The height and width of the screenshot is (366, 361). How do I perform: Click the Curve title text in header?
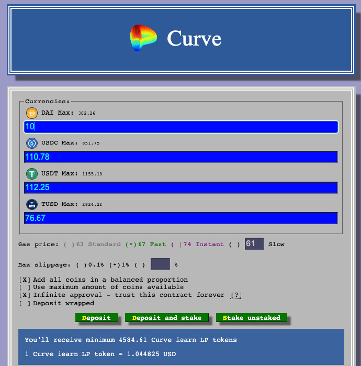coord(194,38)
